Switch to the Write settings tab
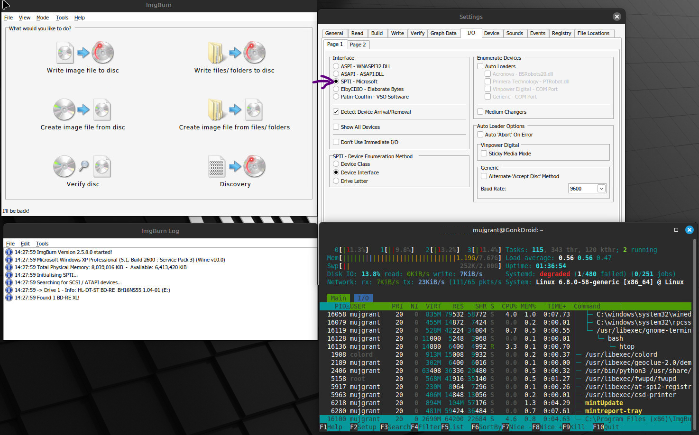This screenshot has width=699, height=435. point(398,33)
